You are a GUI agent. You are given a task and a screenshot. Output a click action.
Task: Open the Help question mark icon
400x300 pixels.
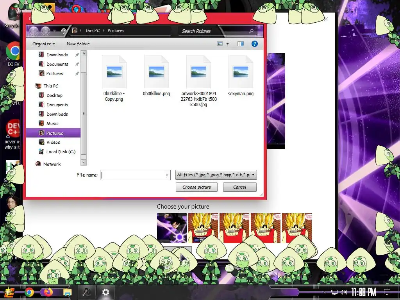(x=254, y=44)
